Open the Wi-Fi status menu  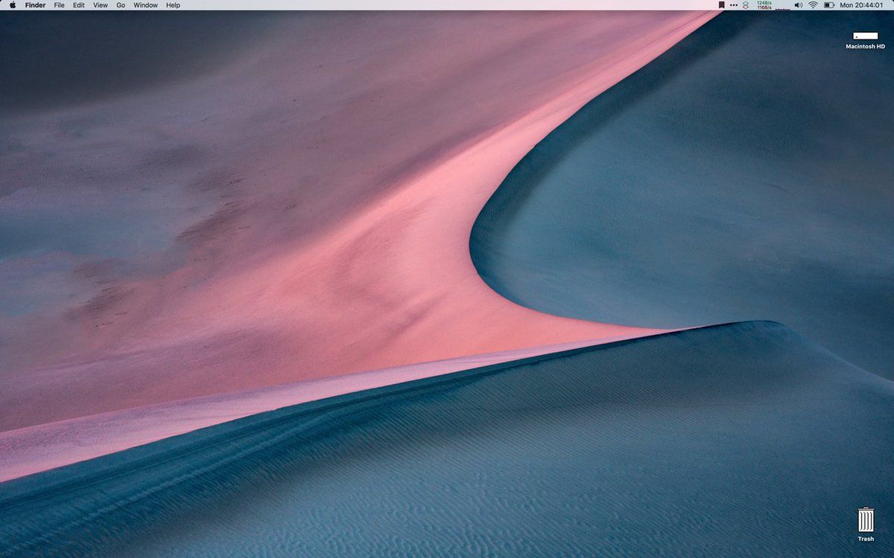click(813, 5)
